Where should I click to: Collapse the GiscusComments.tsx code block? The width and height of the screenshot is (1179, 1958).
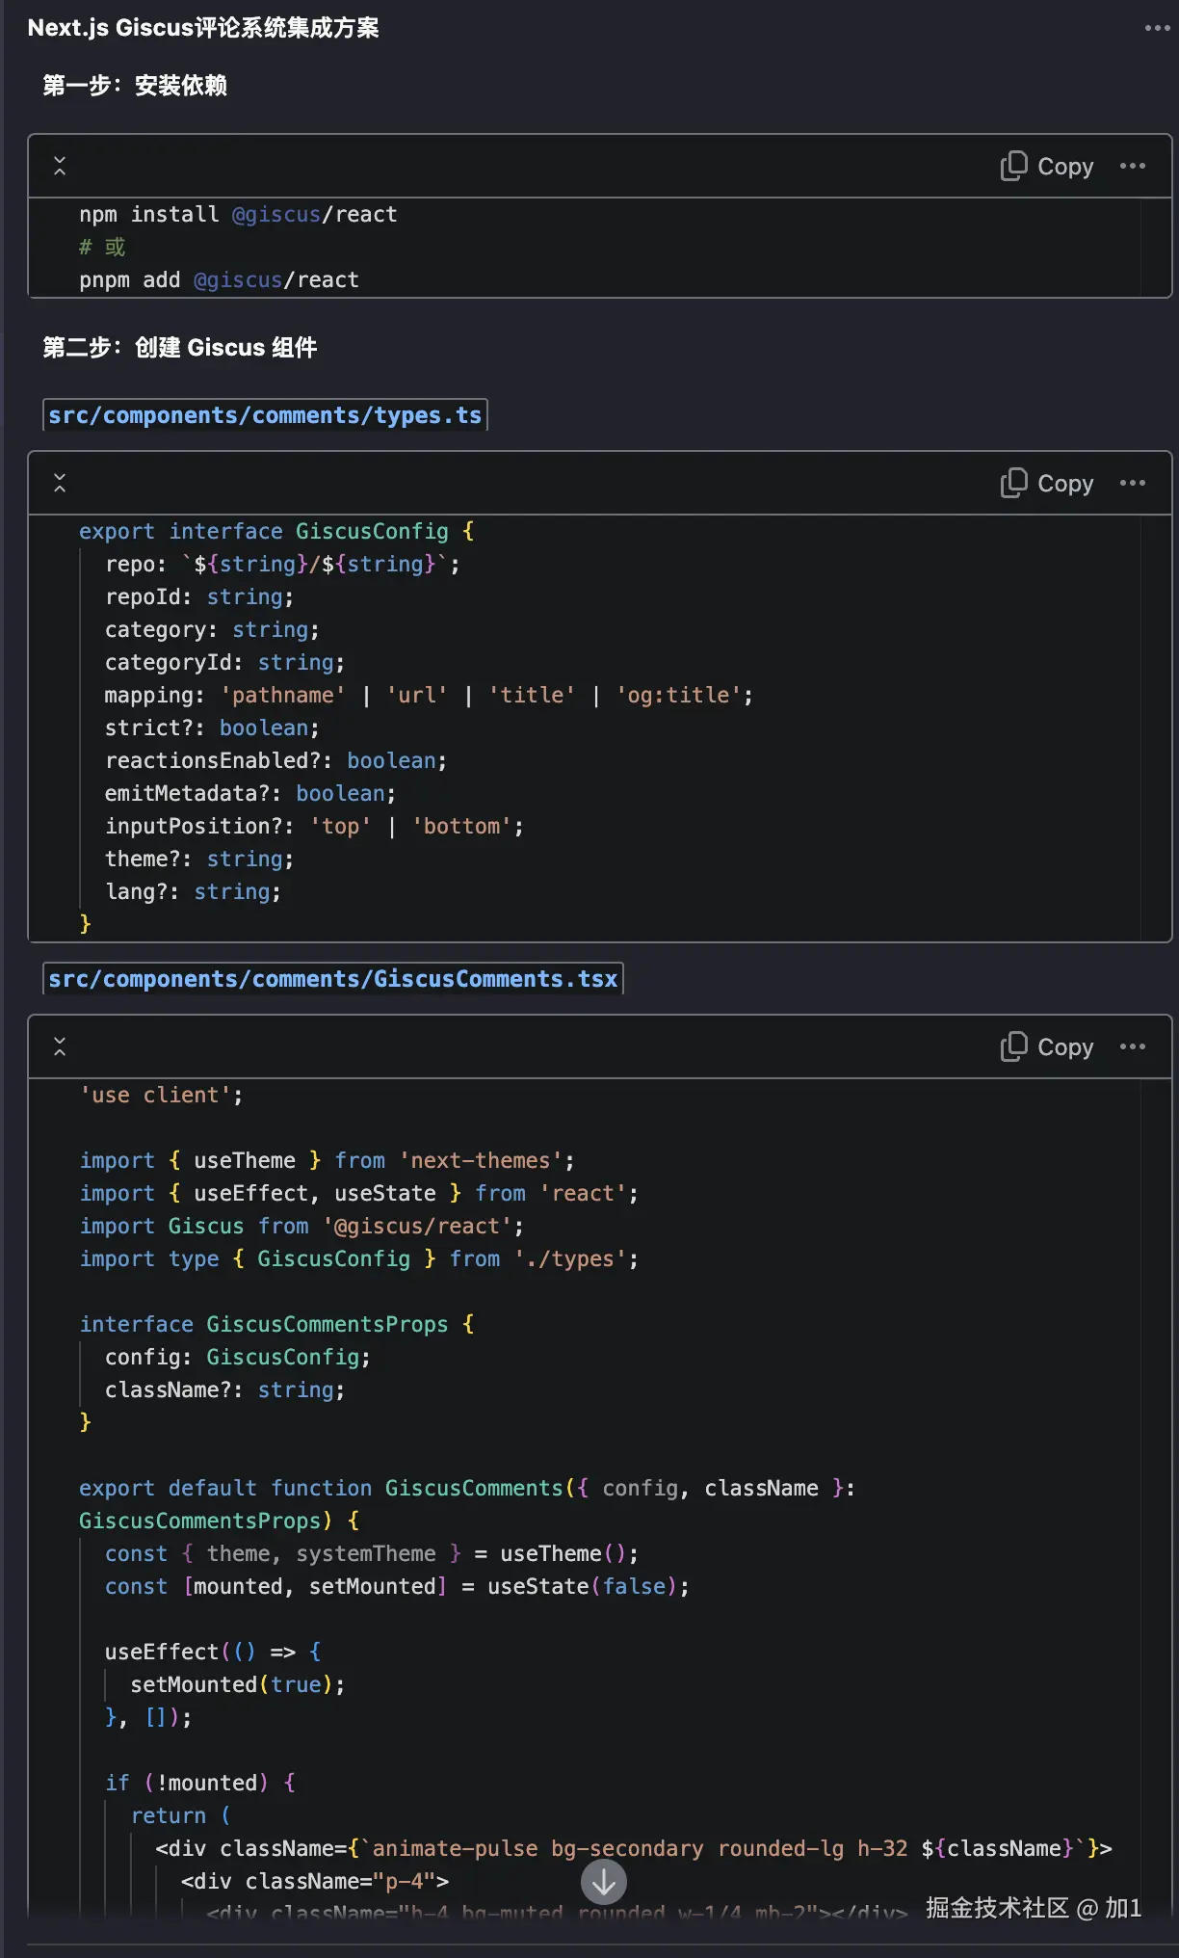[60, 1047]
